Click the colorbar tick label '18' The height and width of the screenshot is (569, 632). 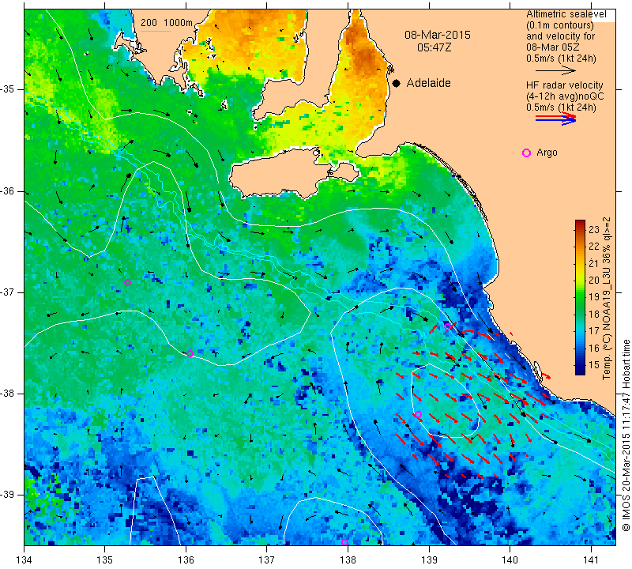[594, 315]
